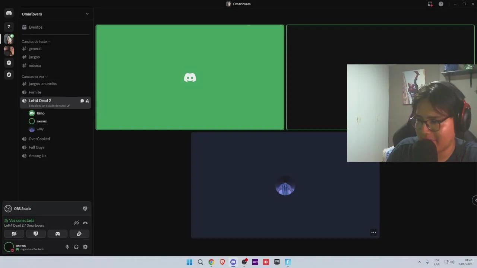
Task: Turn on camera in voice panel
Action: 14,234
